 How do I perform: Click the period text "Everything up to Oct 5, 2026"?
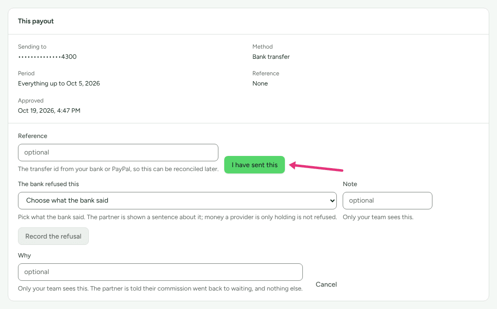[59, 84]
